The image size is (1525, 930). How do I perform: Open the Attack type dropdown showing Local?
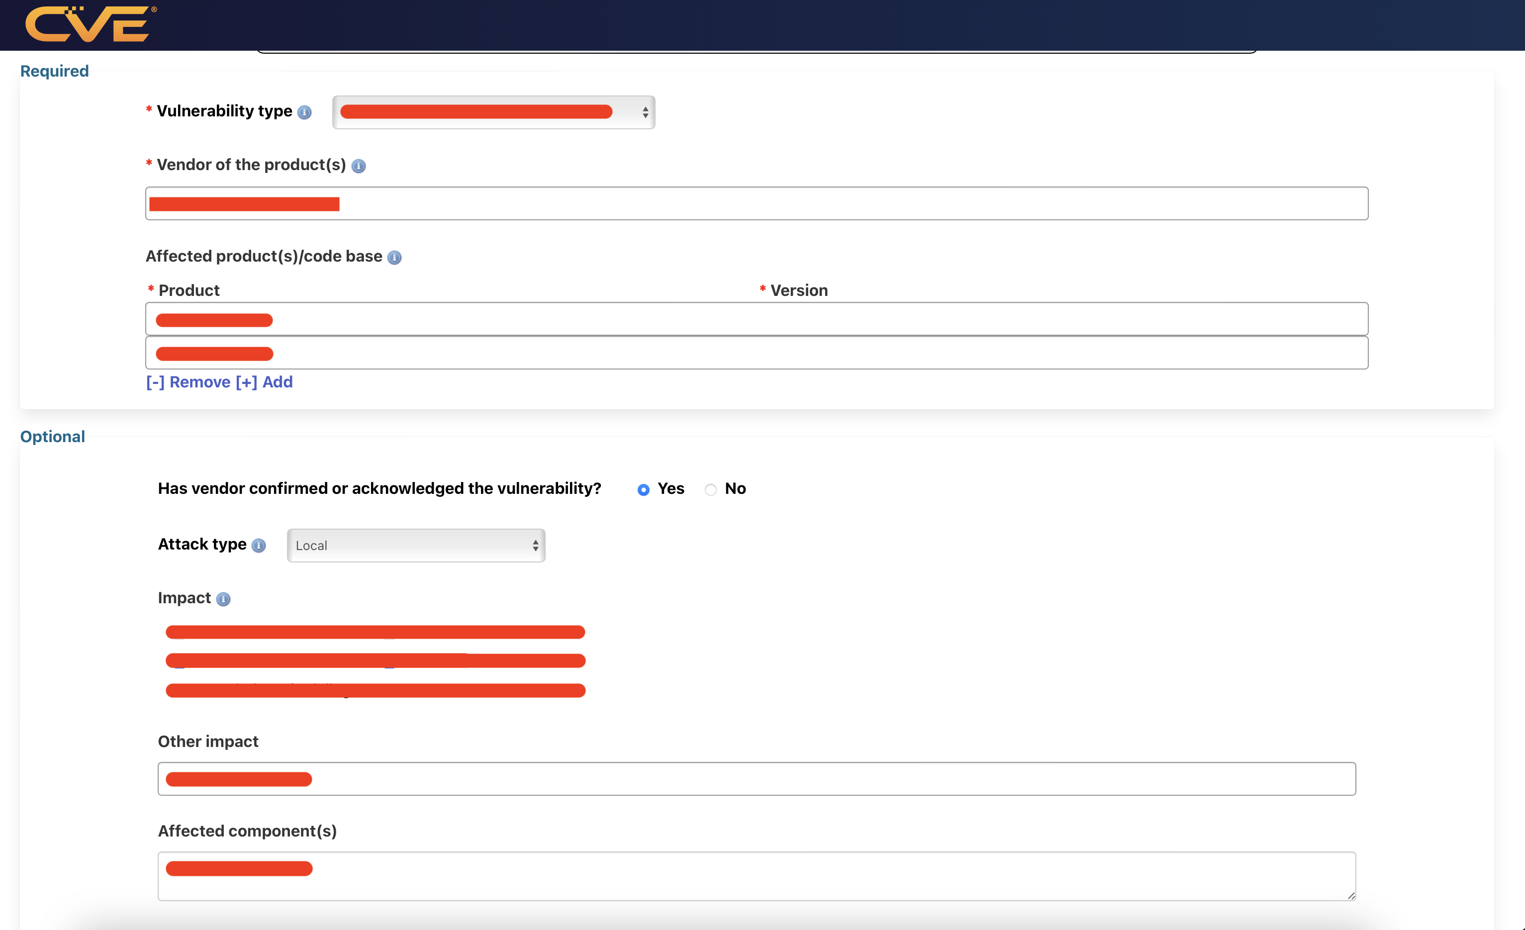pos(416,545)
